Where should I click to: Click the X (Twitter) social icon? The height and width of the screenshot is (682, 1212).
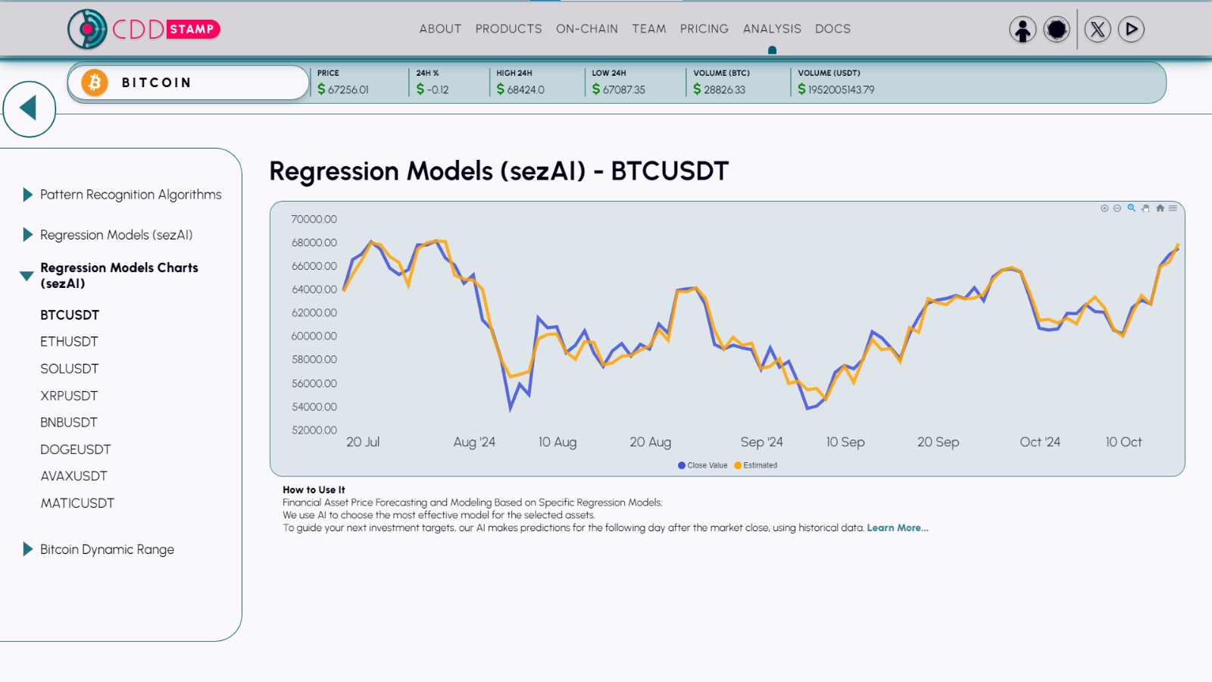click(1098, 30)
